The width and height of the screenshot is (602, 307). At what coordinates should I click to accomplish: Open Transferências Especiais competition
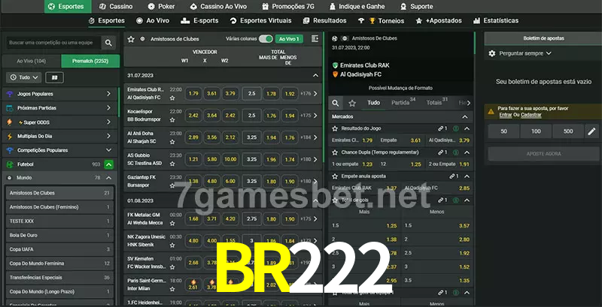point(59,278)
